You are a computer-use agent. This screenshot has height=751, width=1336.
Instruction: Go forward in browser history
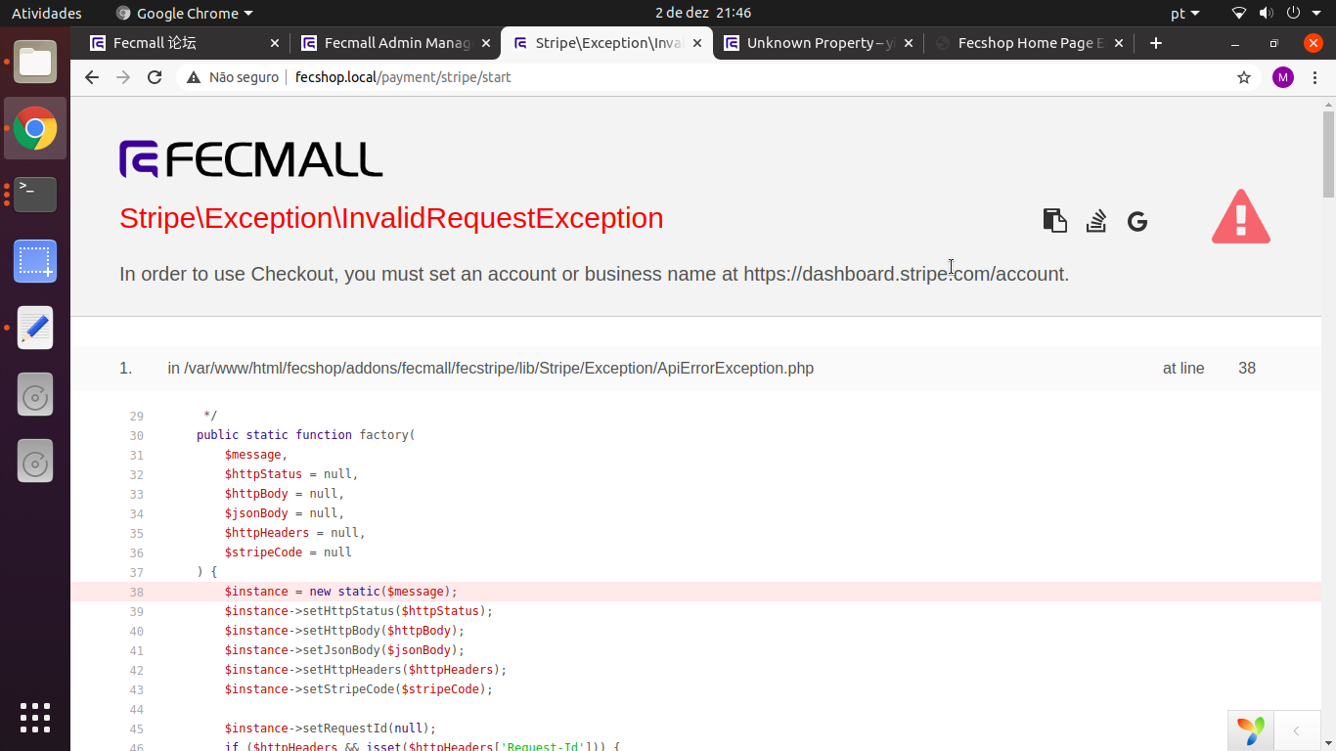(123, 77)
